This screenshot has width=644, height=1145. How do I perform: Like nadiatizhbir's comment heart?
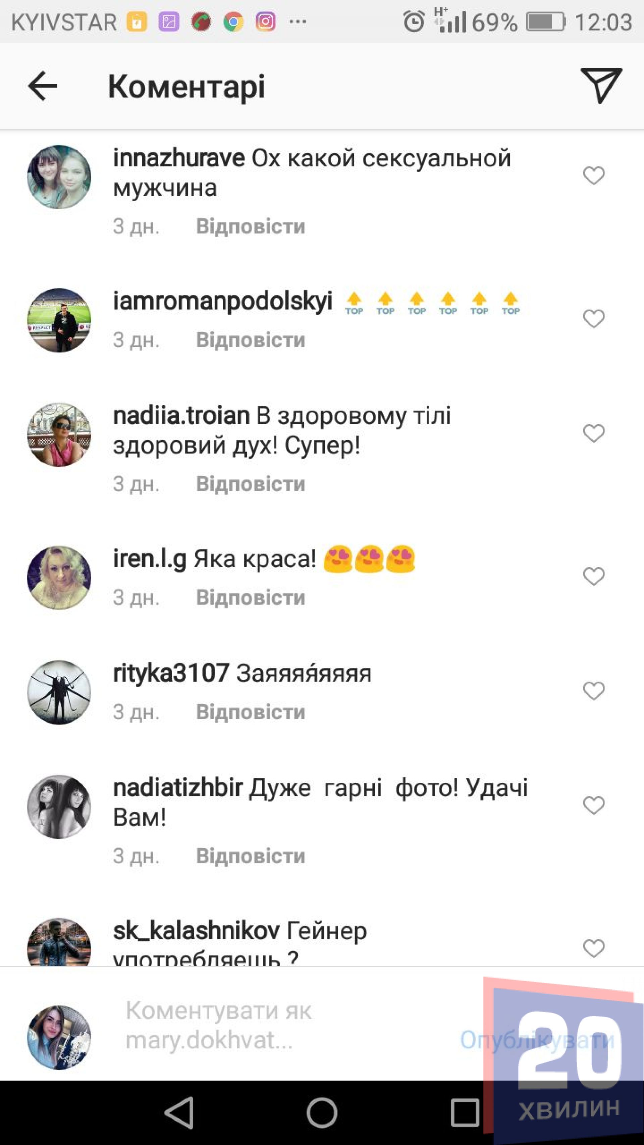594,805
